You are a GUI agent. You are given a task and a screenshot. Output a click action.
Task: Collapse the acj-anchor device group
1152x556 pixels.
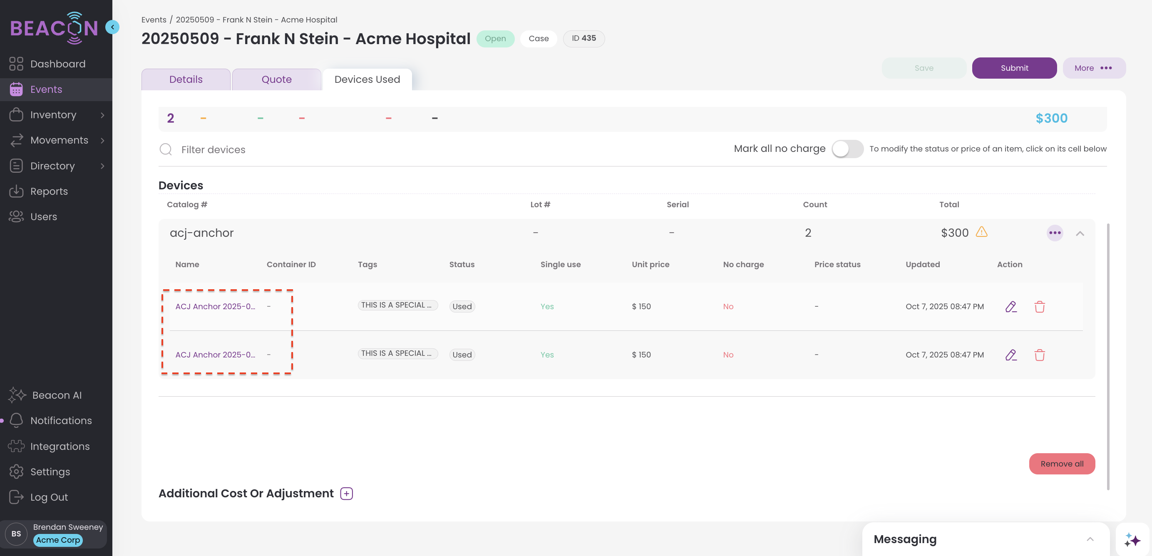(1080, 233)
